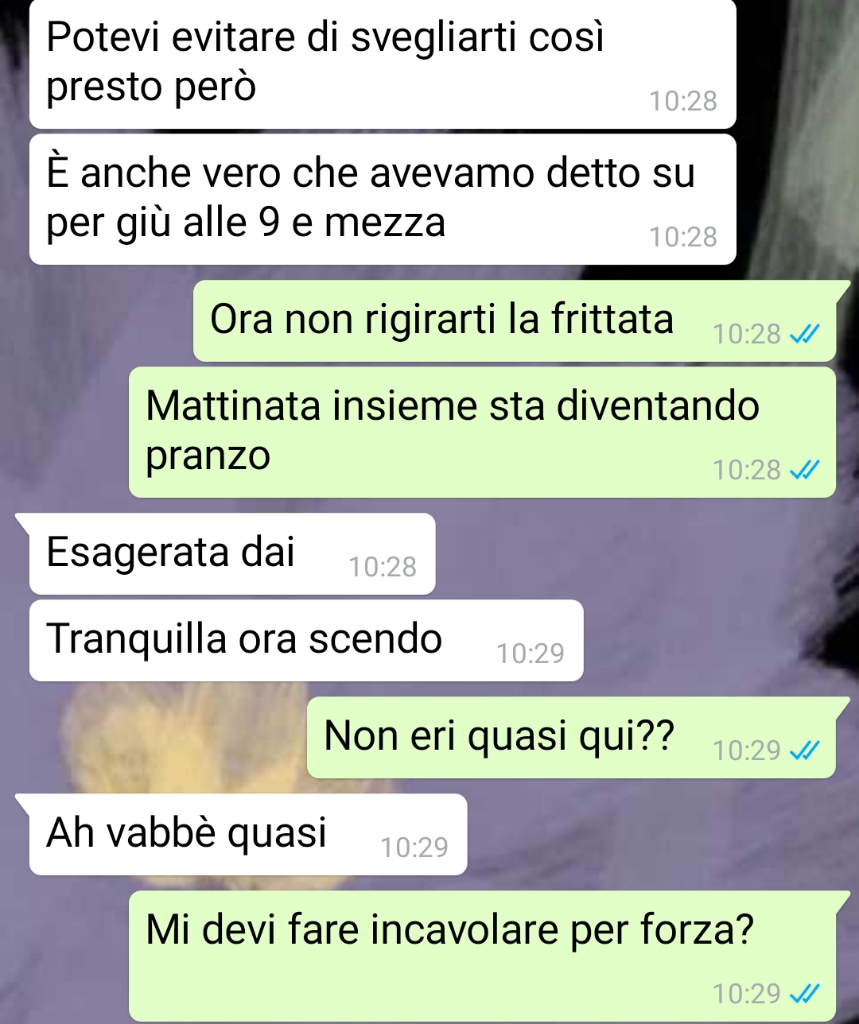Screen dimensions: 859x1024
Task: Tap the 'Ora non rigirarti la frittata' bubble
Action: 515,321
